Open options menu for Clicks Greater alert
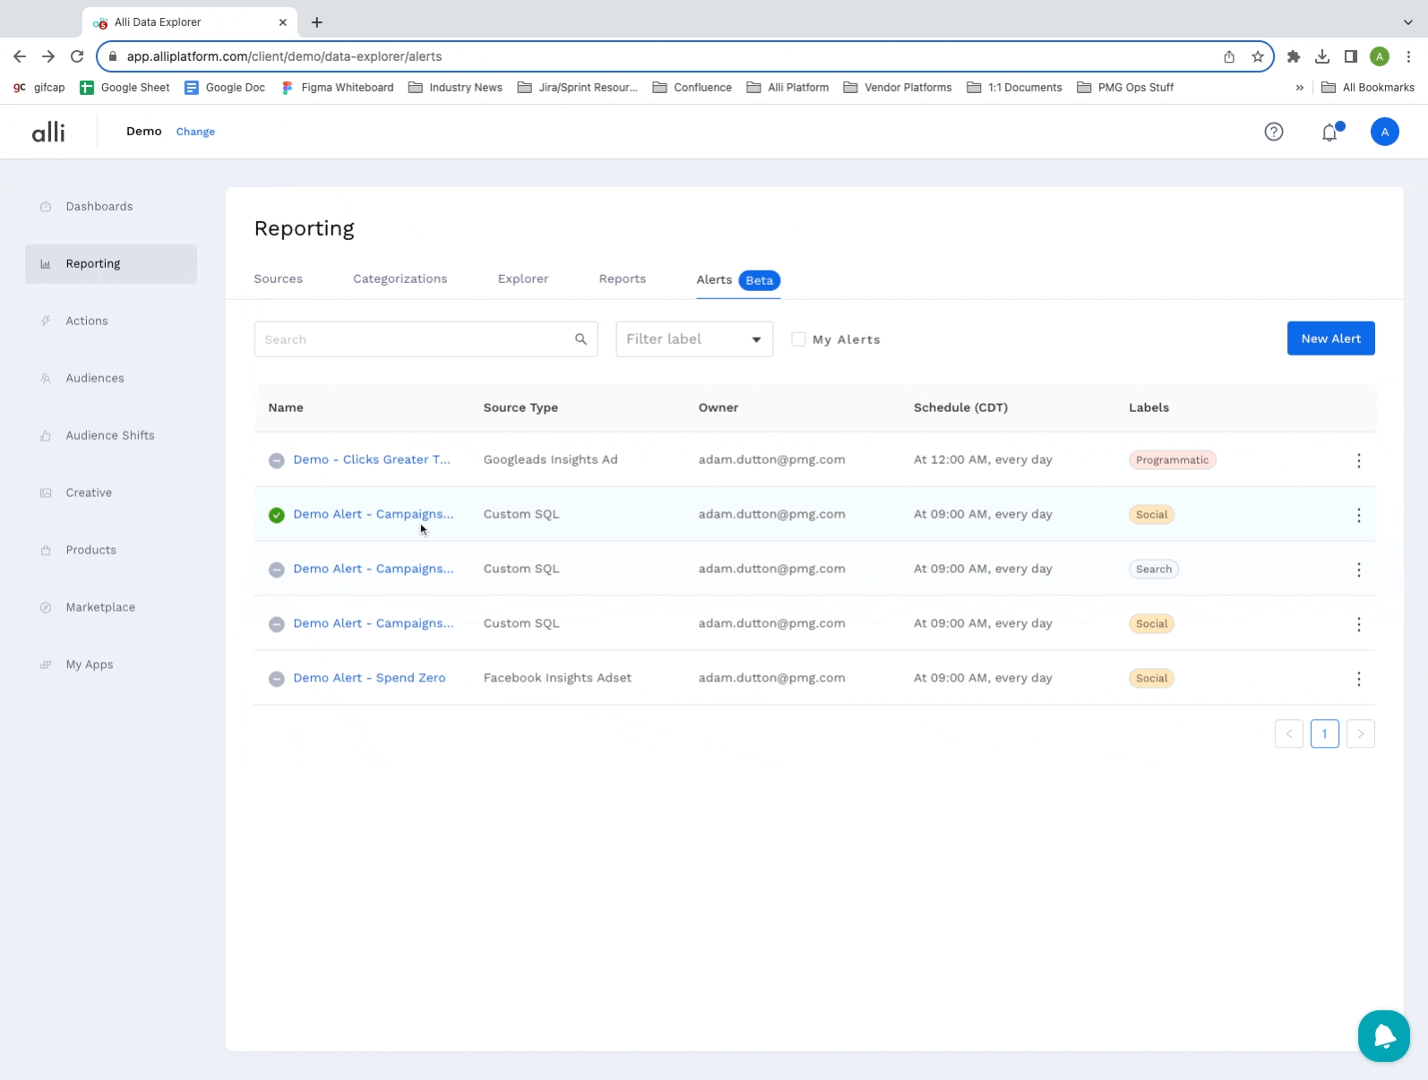The width and height of the screenshot is (1428, 1080). tap(1358, 460)
